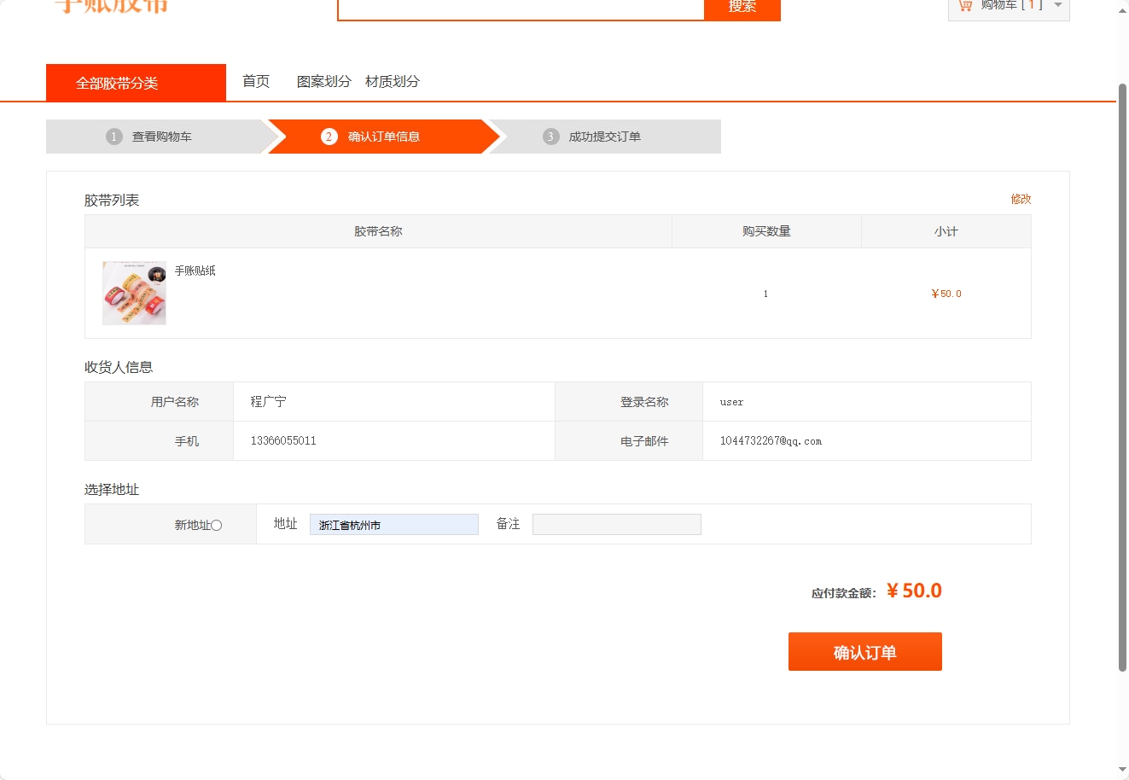Open the 材质划分 tab

tap(389, 81)
